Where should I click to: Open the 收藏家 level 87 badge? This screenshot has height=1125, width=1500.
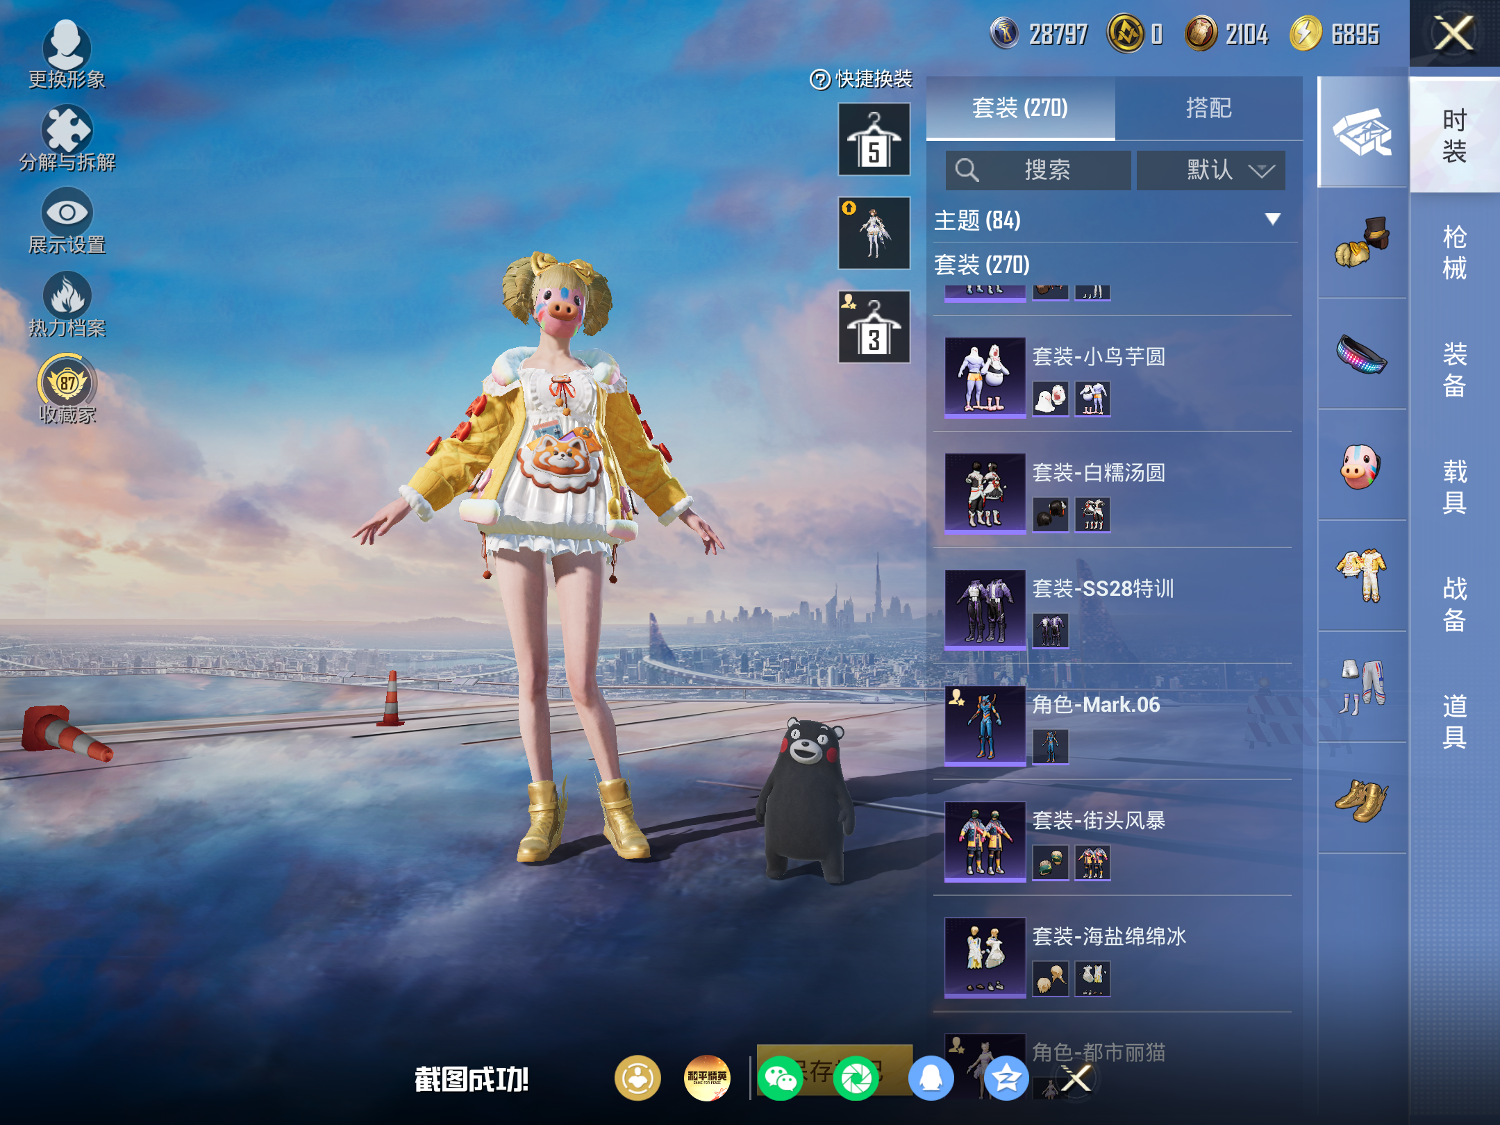click(67, 389)
